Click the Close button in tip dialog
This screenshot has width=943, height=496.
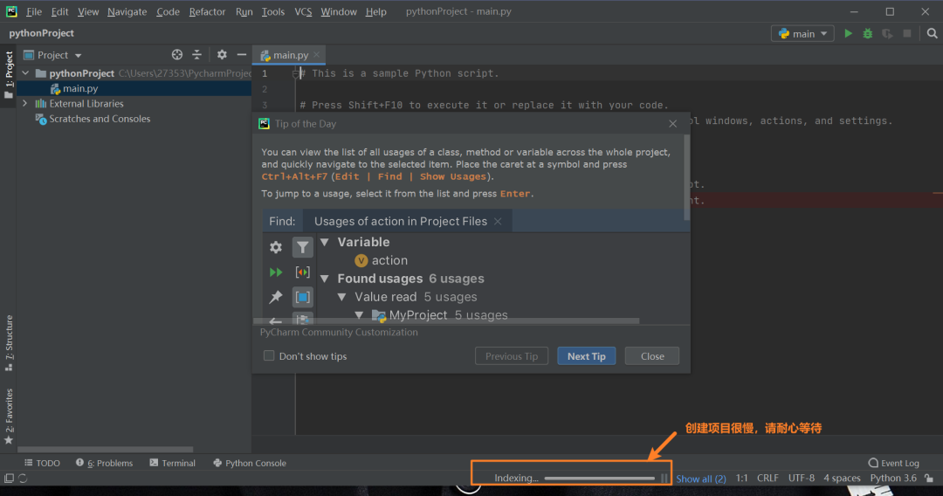pyautogui.click(x=652, y=356)
